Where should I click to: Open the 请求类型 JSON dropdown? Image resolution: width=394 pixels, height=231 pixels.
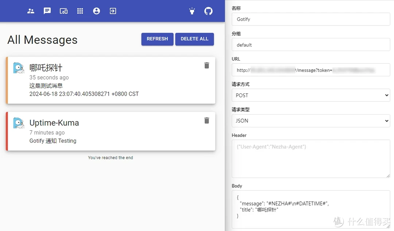(x=311, y=121)
